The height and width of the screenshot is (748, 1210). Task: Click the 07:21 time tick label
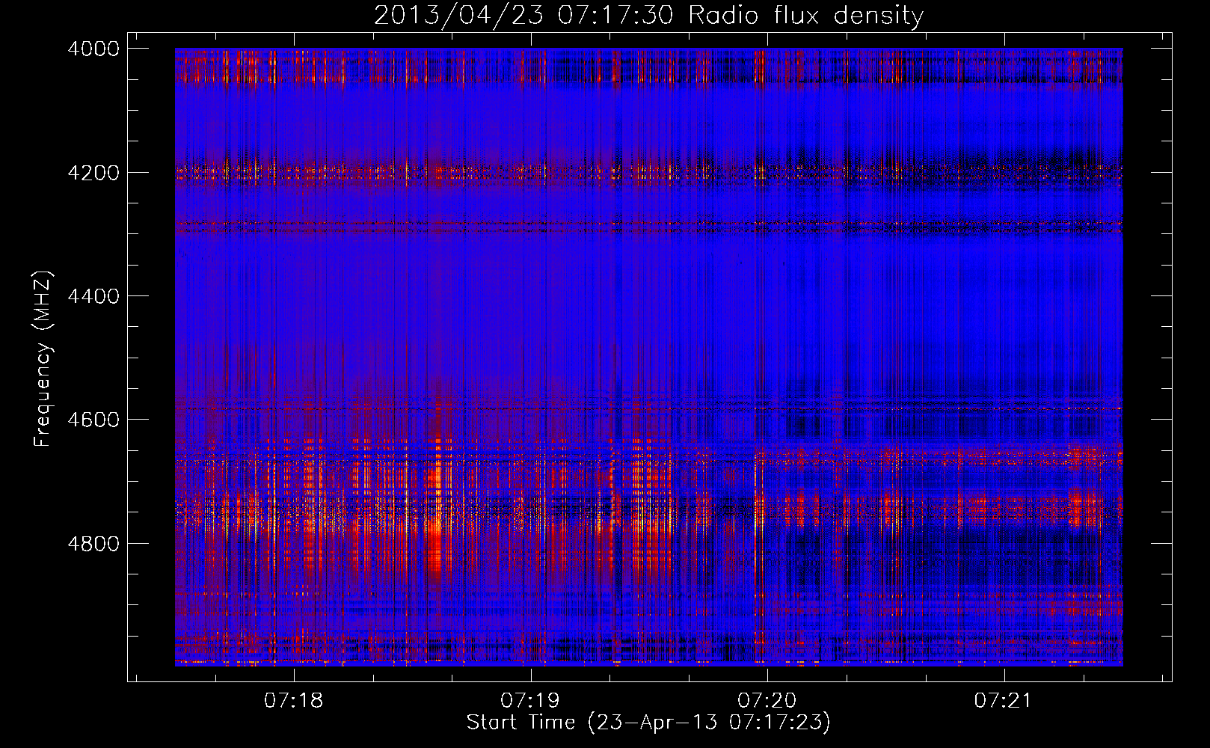[1004, 700]
